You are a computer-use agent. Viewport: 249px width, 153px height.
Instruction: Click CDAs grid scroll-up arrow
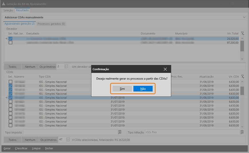242,82
